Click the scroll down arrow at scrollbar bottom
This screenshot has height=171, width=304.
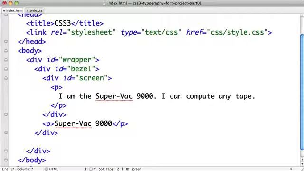tap(302, 164)
